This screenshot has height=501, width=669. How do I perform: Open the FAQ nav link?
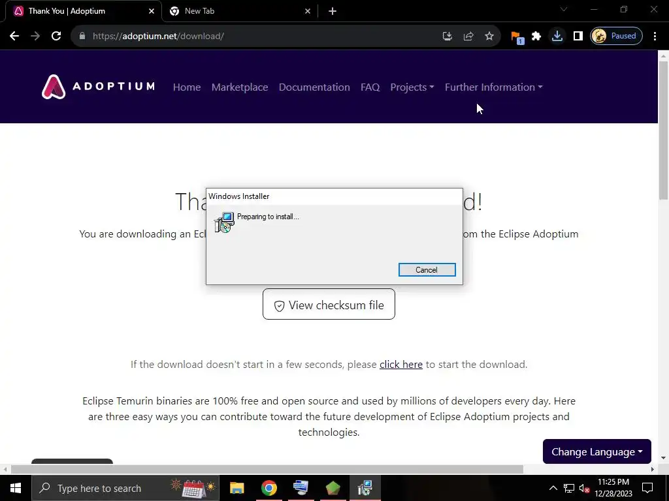(370, 87)
